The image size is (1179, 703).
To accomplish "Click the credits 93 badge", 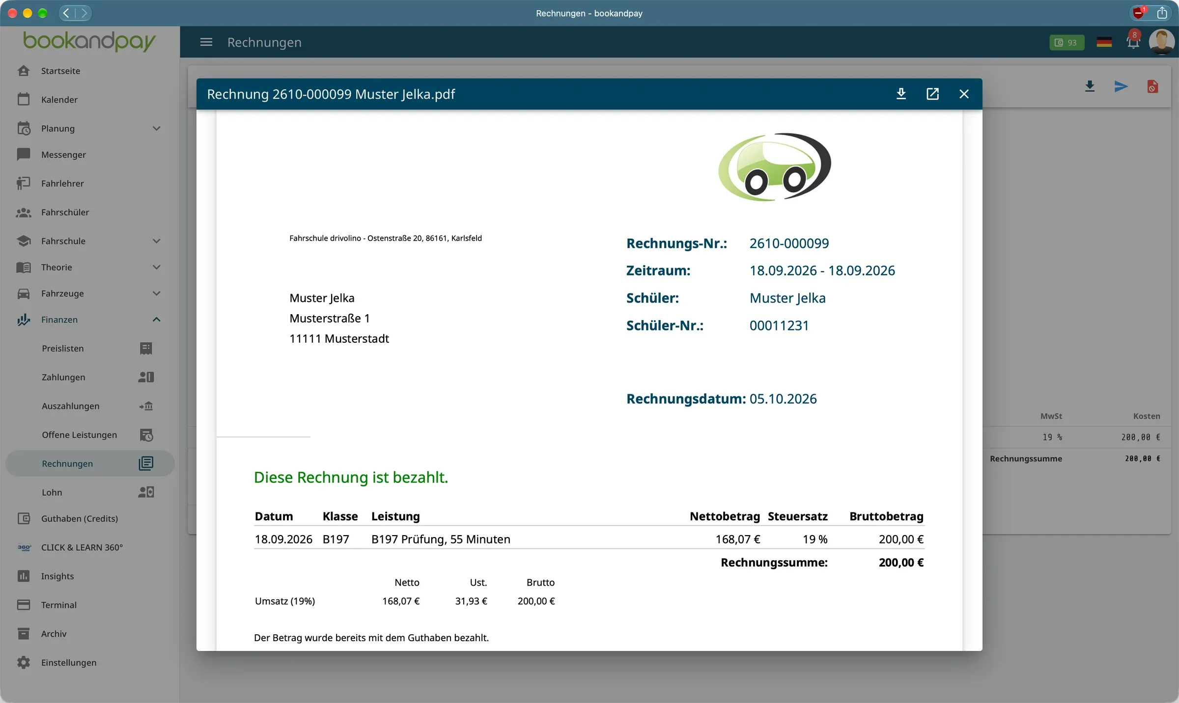I will (1067, 43).
